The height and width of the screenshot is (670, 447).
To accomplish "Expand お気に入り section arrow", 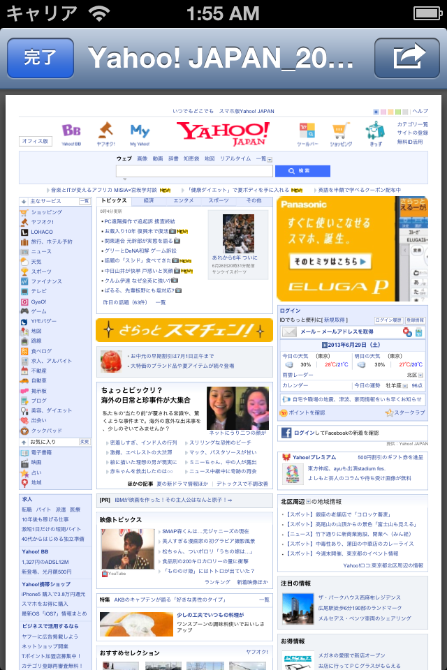I will [24, 442].
